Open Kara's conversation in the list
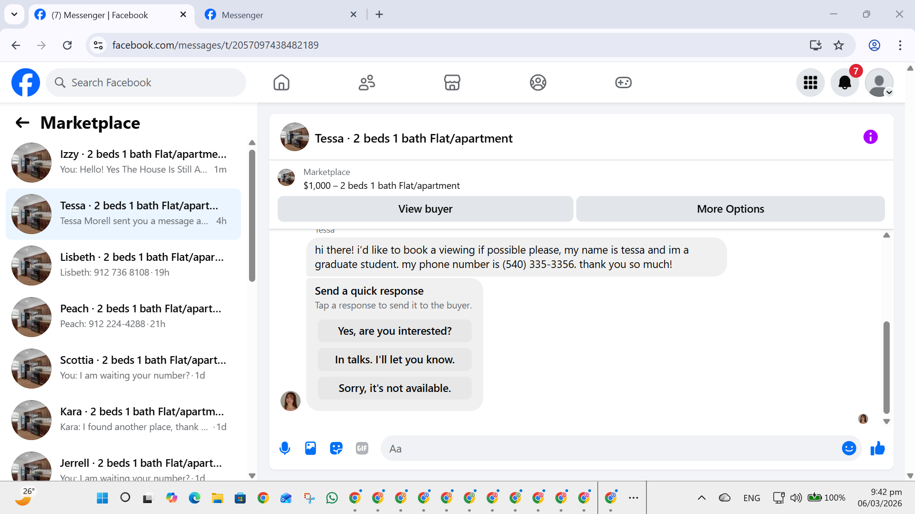Screen dimensions: 915x514 pyautogui.click(x=123, y=420)
